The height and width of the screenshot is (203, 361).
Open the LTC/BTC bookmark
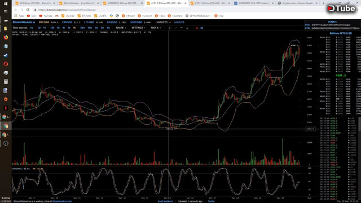pos(100,16)
